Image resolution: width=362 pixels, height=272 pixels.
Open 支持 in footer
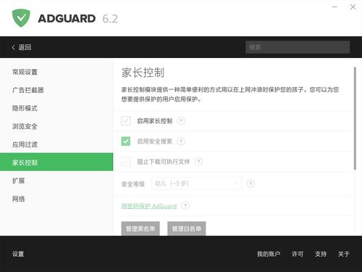tap(321, 254)
